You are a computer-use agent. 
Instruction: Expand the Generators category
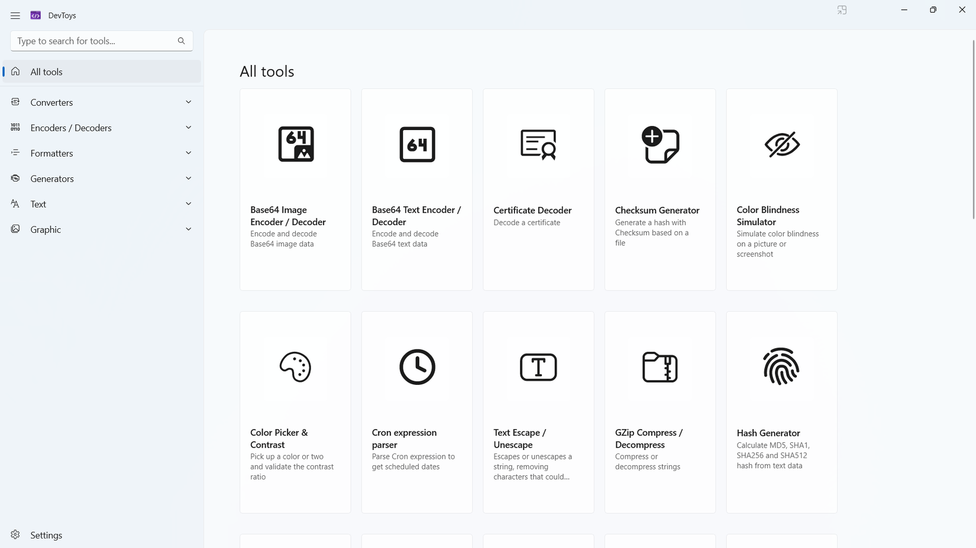pos(101,178)
